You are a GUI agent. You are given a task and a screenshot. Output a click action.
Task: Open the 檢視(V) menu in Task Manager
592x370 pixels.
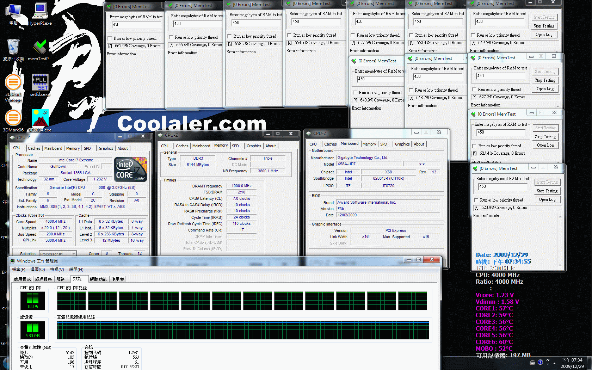[57, 270]
